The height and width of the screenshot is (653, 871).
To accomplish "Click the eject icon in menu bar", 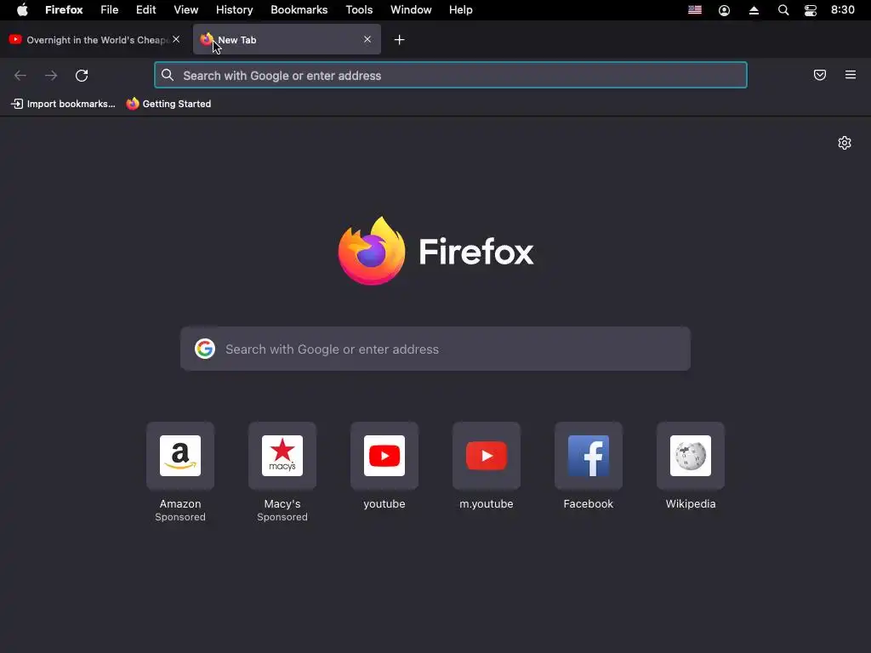I will point(754,10).
